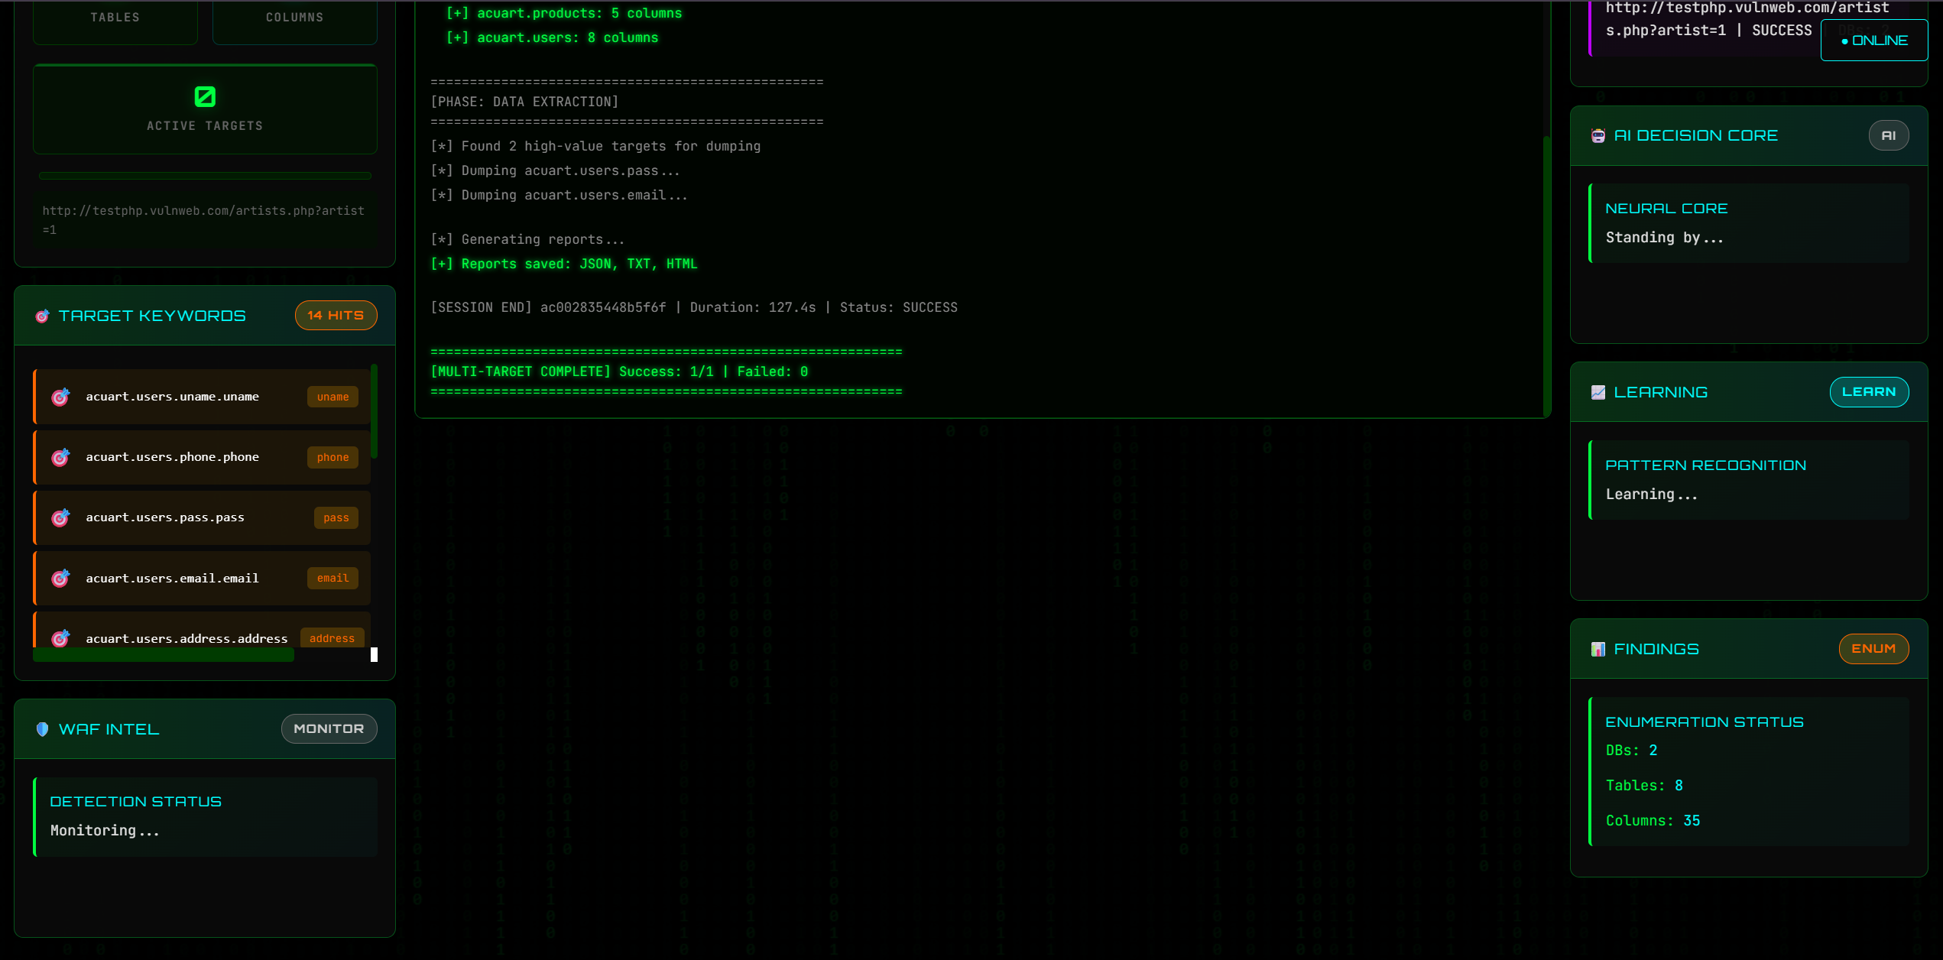The height and width of the screenshot is (960, 1943).
Task: Click the slashed-circle icon above ACTIVE TARGETS
Action: pos(204,96)
